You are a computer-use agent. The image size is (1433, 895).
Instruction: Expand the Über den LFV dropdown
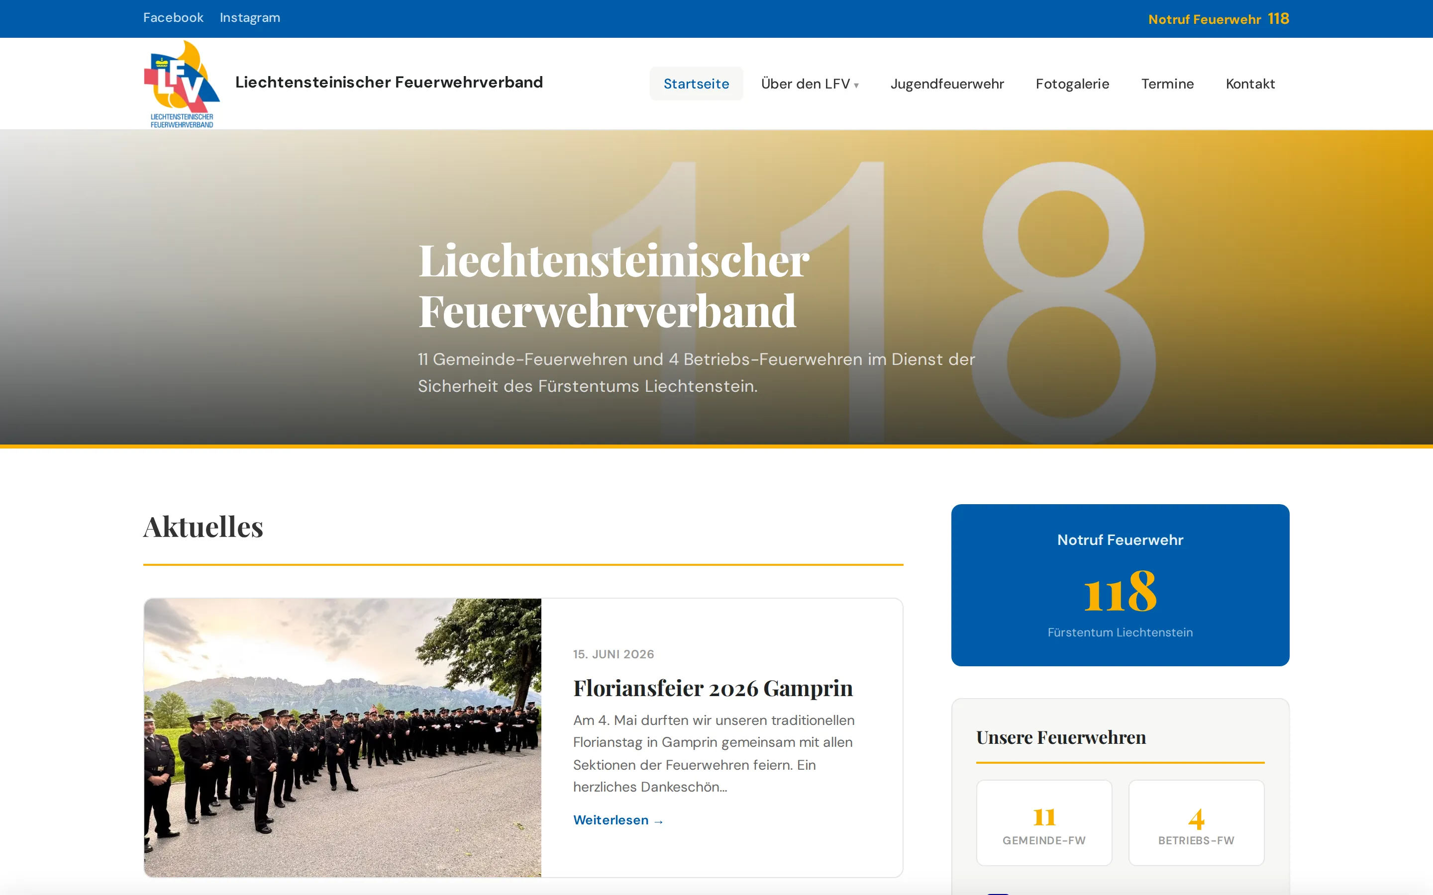810,84
